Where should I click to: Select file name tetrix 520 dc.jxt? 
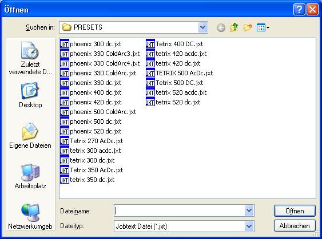[x=178, y=102]
